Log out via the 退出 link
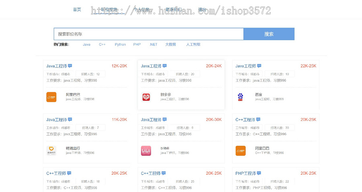 tap(202, 10)
